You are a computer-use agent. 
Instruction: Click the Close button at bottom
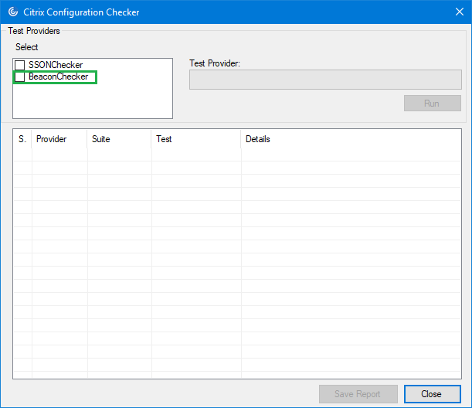tap(433, 394)
